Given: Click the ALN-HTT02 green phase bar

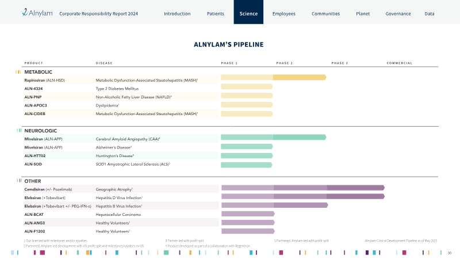Looking at the screenshot, I should [247, 155].
